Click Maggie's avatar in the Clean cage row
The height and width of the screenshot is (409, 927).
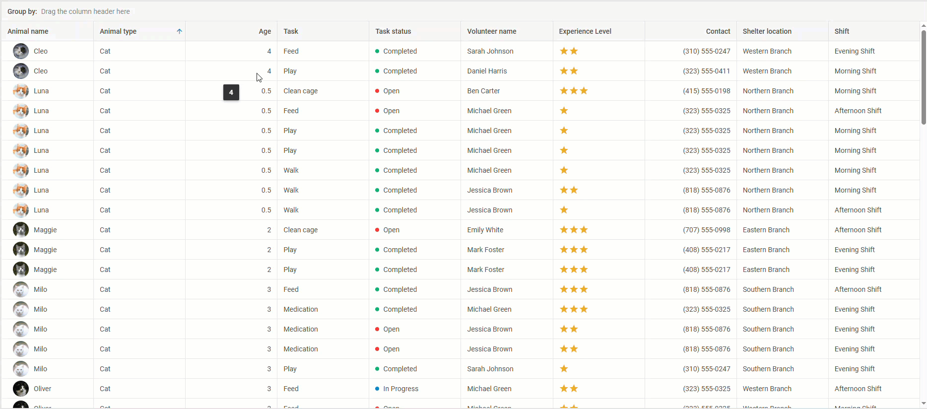point(20,230)
